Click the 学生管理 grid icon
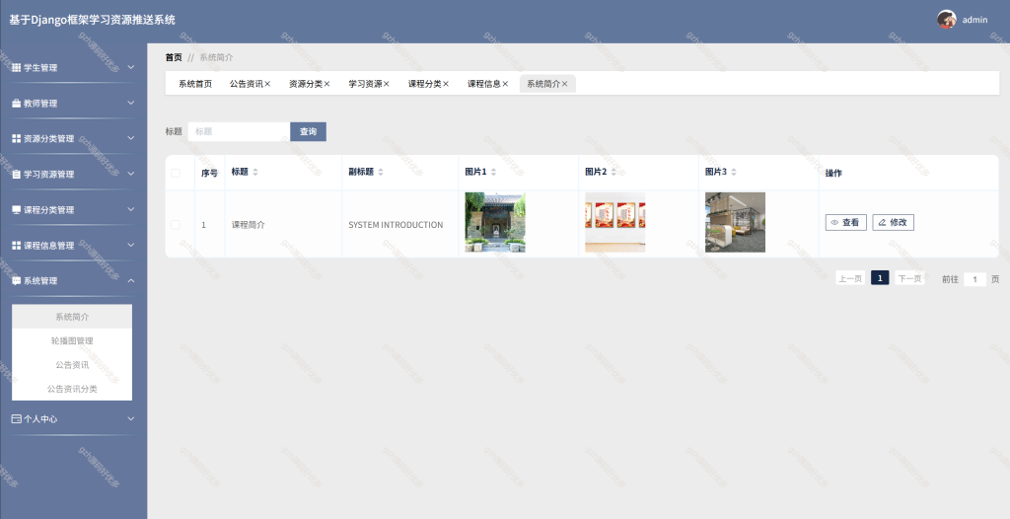 (16, 68)
